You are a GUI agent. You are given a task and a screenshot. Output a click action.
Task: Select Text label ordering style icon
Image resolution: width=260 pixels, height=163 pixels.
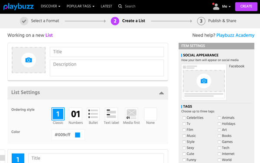[111, 114]
